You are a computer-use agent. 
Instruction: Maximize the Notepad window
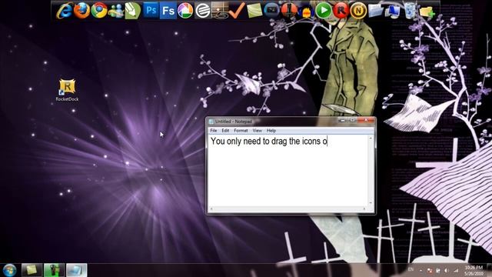coord(352,120)
